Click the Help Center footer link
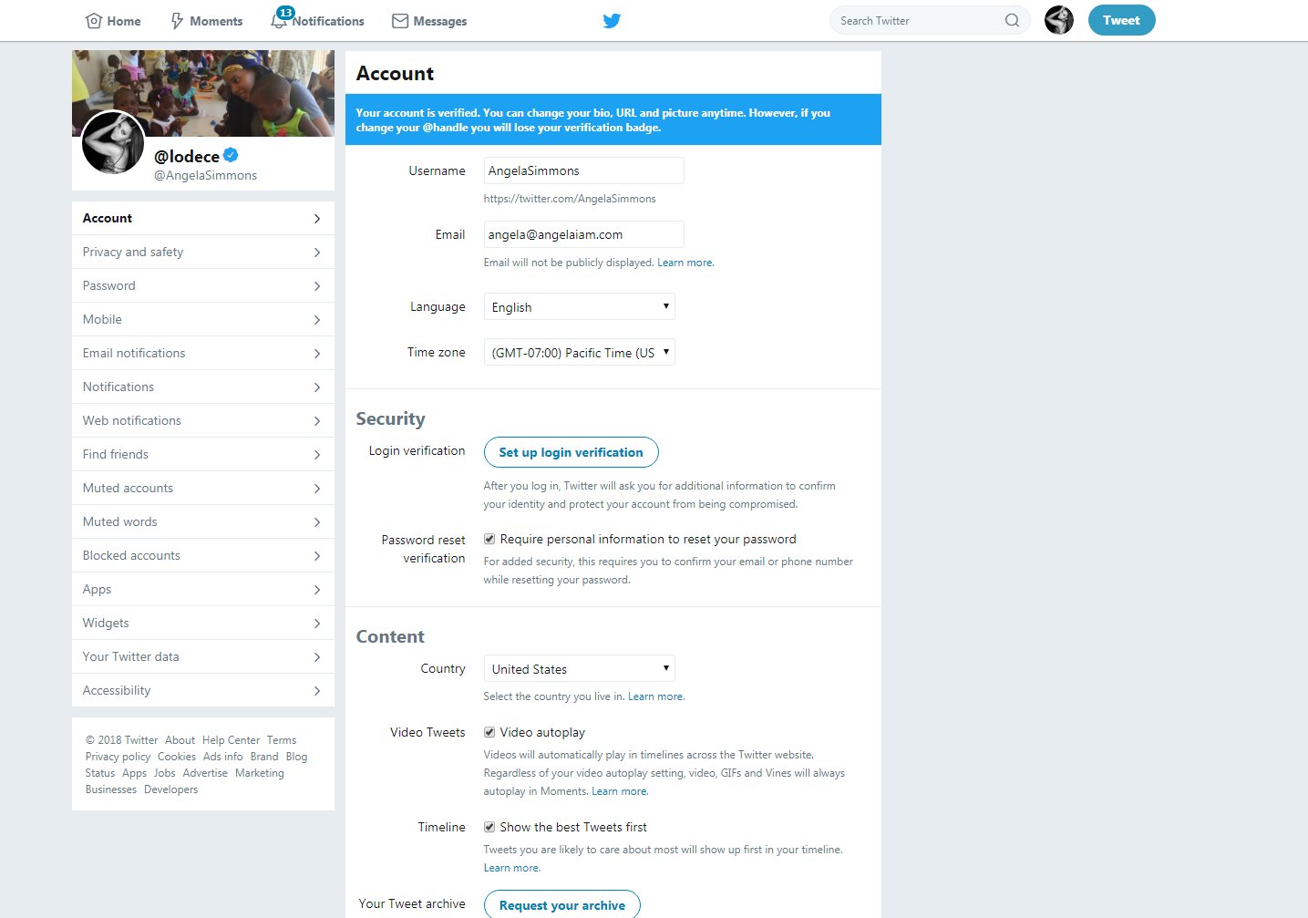 click(x=231, y=740)
